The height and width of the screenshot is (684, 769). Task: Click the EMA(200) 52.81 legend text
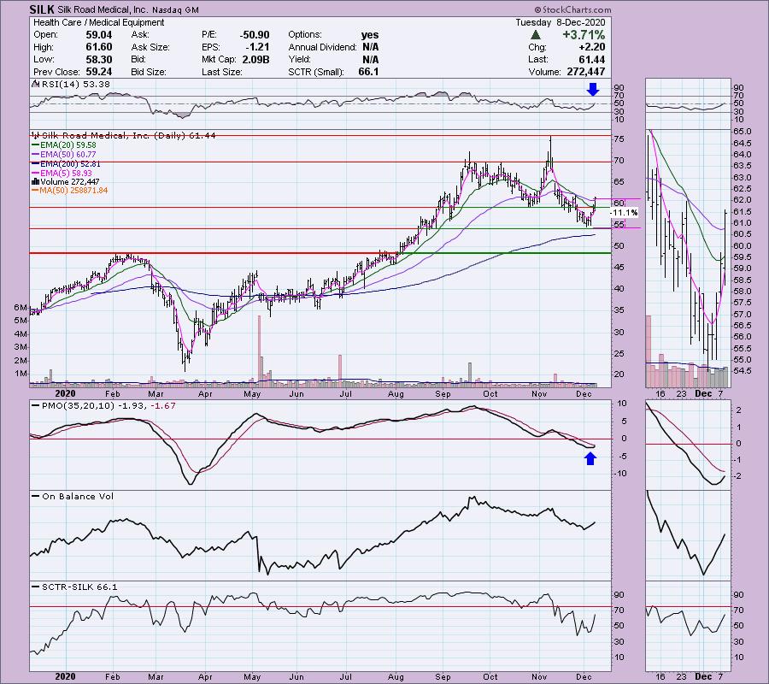70,164
